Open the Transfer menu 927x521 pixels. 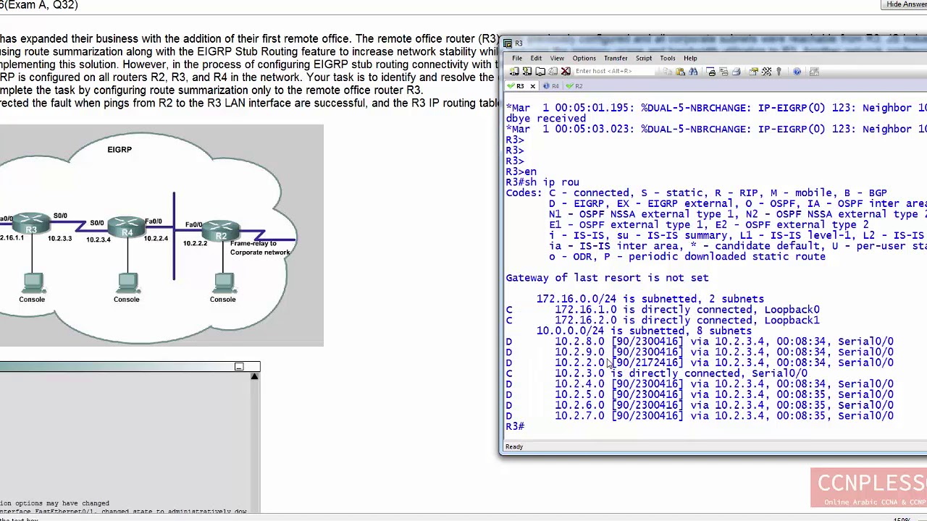coord(616,58)
